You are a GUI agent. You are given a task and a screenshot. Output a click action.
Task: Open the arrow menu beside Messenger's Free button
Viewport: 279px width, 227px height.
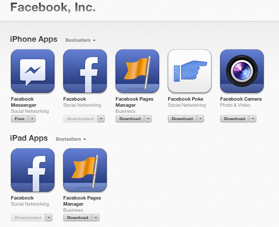tap(32, 119)
